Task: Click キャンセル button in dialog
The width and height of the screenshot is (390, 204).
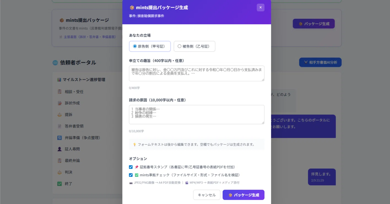Action: coord(207,195)
